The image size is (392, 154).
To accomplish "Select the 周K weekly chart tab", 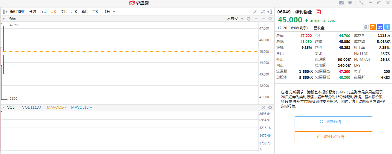I will click(x=64, y=12).
